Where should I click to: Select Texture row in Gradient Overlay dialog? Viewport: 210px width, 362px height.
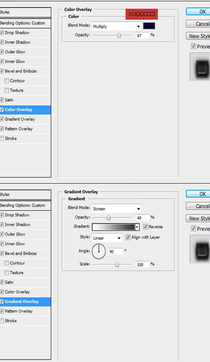click(25, 273)
